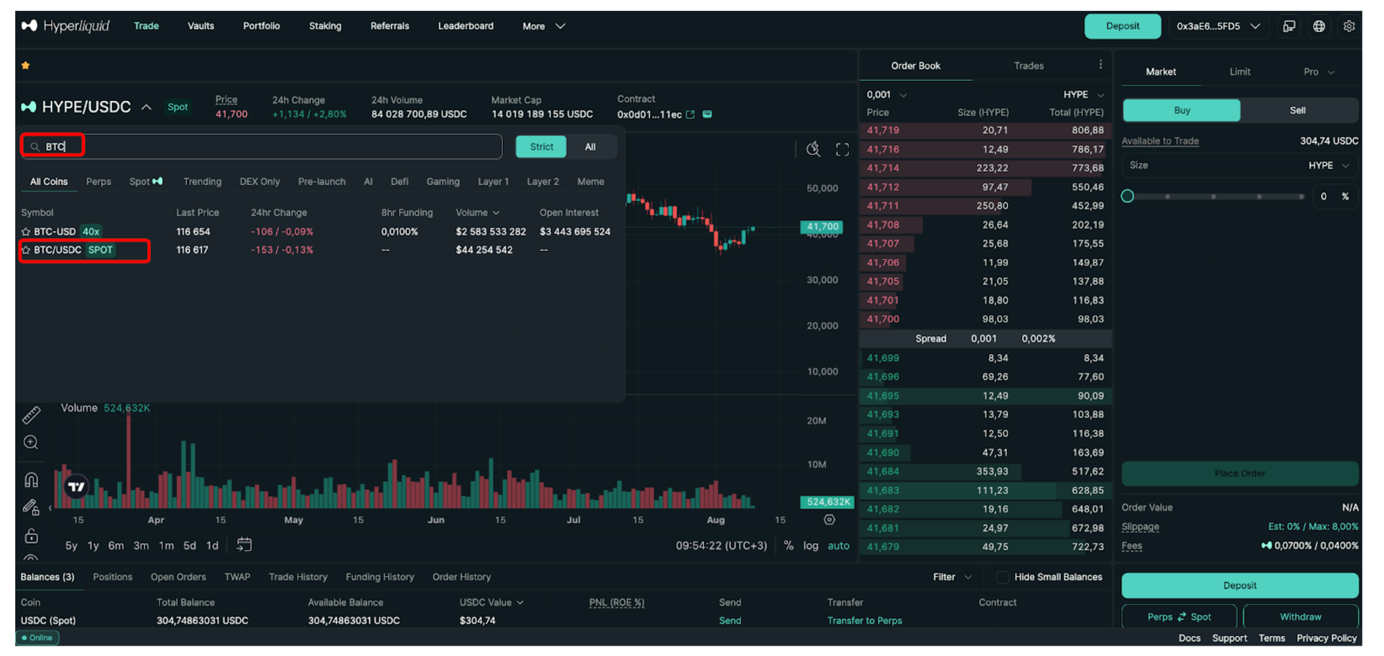Viewport: 1384px width, 656px height.
Task: Open the order book options menu
Action: coord(1100,65)
